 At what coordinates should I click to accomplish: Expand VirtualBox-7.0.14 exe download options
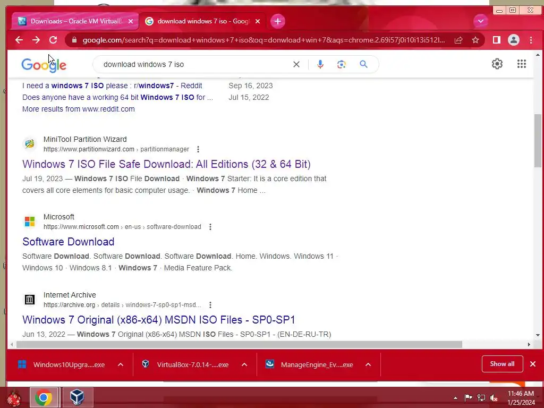coord(244,364)
